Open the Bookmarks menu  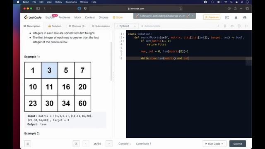tap(71, 2)
